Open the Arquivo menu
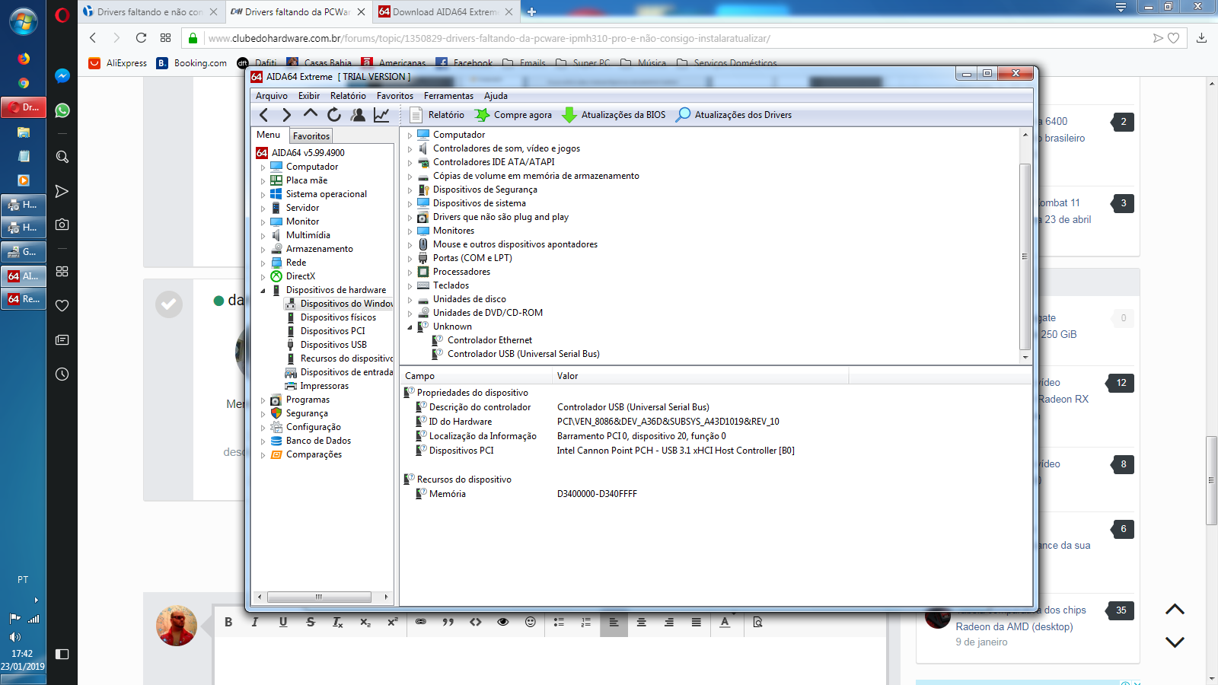1218x685 pixels. [x=272, y=96]
